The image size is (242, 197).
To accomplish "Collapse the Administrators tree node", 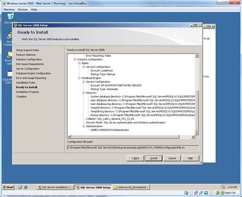I will click(x=84, y=126).
